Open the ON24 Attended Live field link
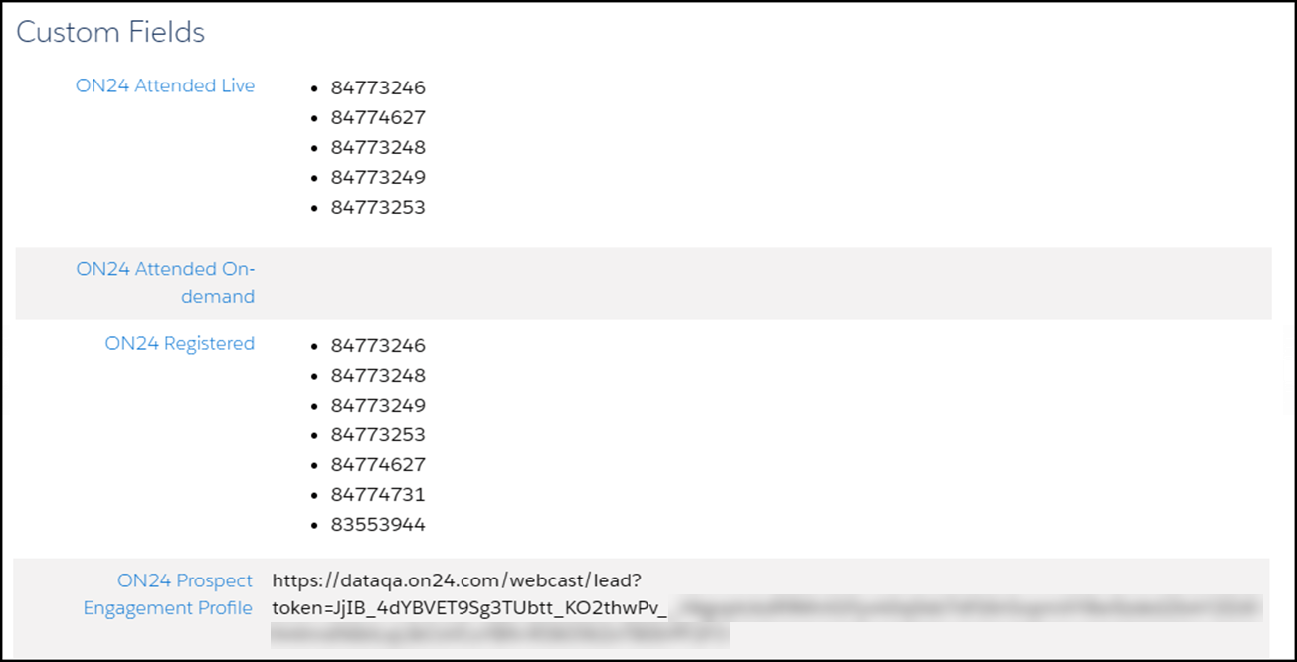The height and width of the screenshot is (662, 1297). pos(165,85)
